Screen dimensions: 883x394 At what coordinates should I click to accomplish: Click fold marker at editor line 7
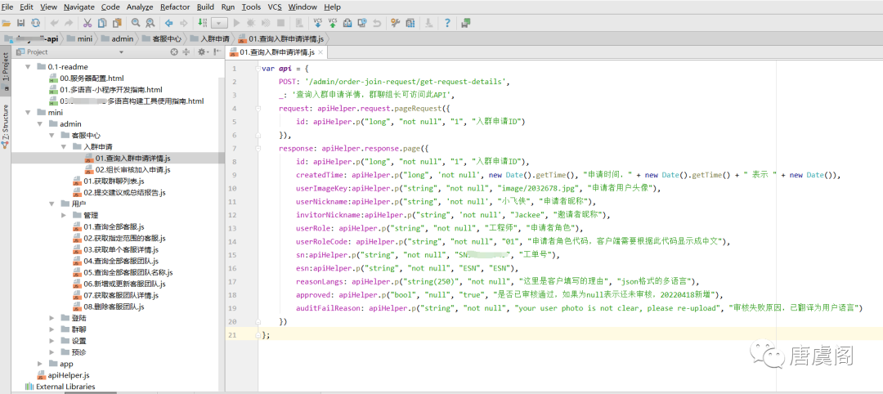258,149
